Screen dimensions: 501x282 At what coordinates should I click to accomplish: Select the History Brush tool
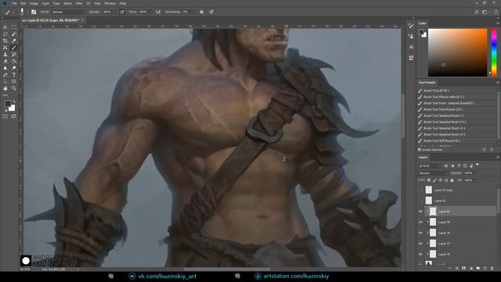coord(14,54)
